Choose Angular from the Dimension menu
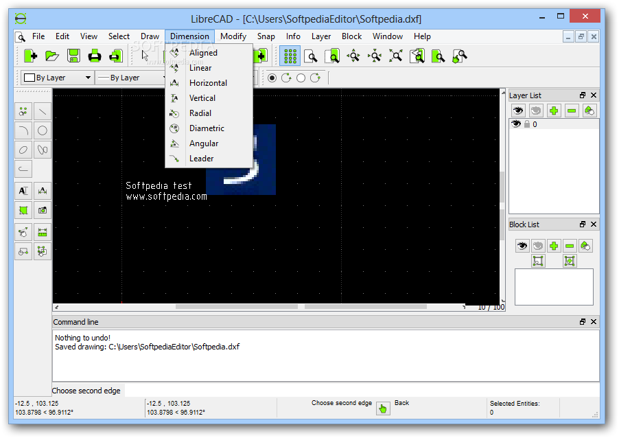The height and width of the screenshot is (438, 619). (209, 143)
